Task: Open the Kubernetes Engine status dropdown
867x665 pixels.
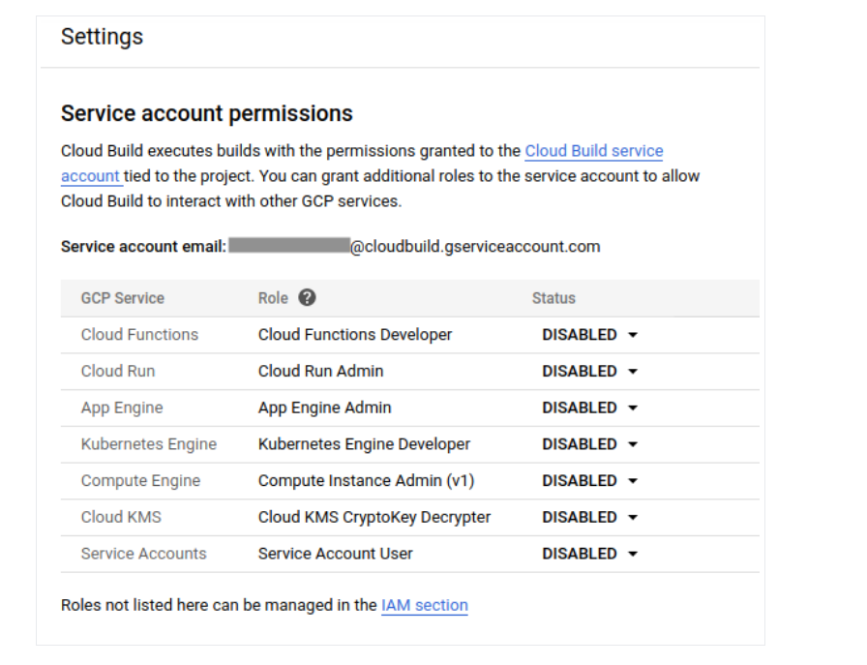Action: pyautogui.click(x=589, y=444)
